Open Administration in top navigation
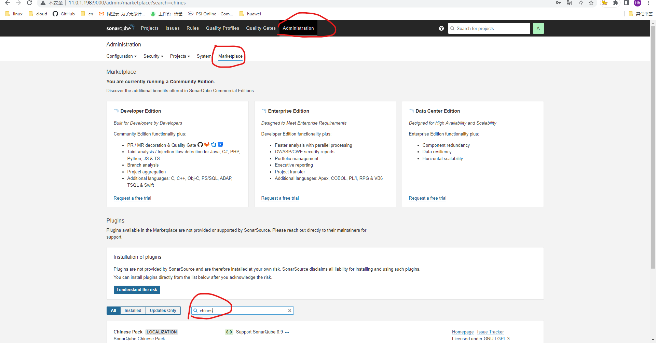The height and width of the screenshot is (343, 656). tap(298, 28)
